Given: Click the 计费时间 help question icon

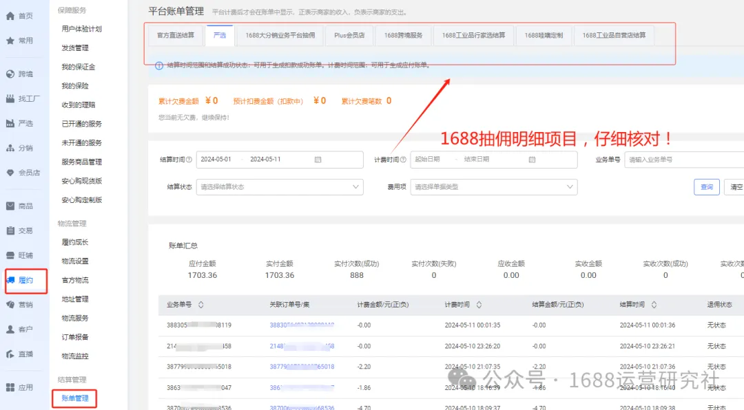Looking at the screenshot, I should pyautogui.click(x=403, y=160).
